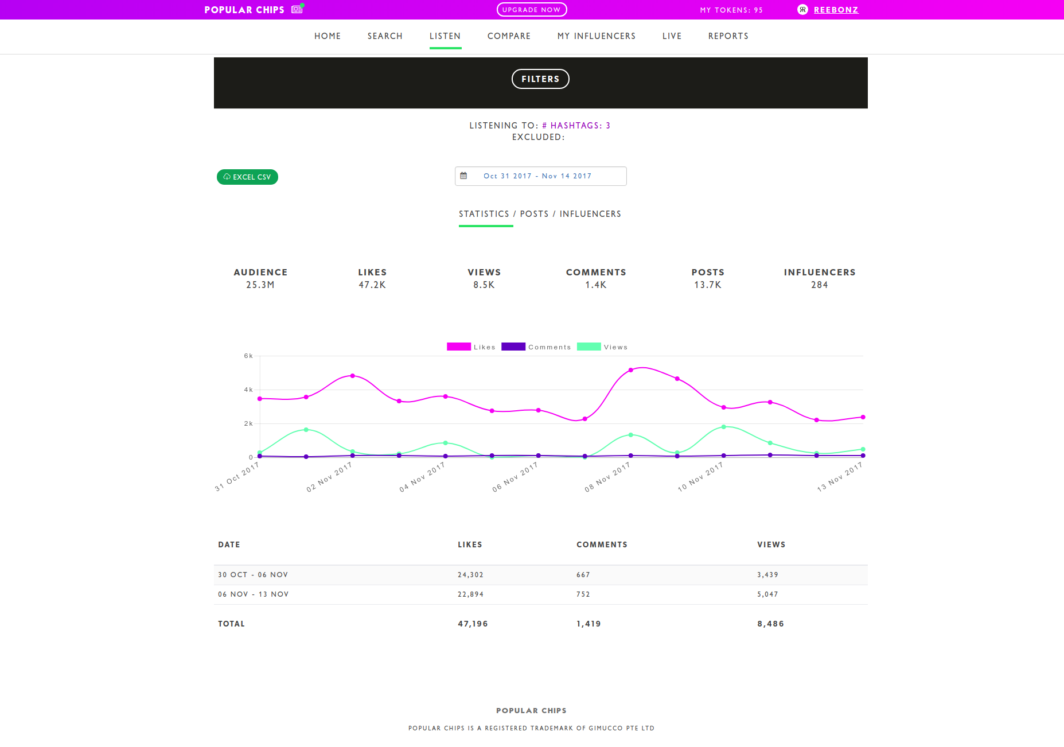The image size is (1064, 747).
Task: Open the Filters panel button
Action: coord(540,79)
